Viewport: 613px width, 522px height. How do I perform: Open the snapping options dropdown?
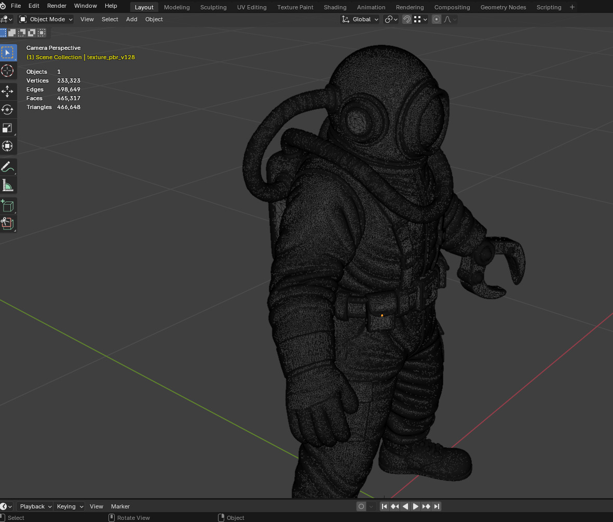[420, 19]
